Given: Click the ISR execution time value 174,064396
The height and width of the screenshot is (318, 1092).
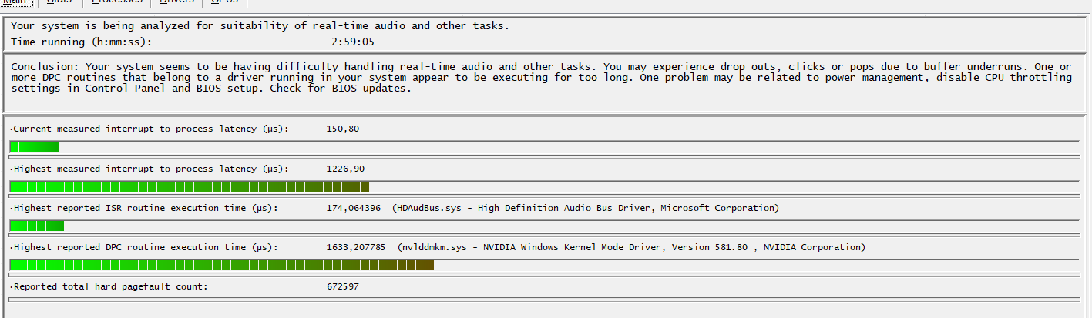Looking at the screenshot, I should coord(353,208).
